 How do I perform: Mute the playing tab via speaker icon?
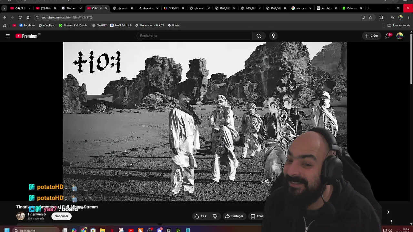101,8
